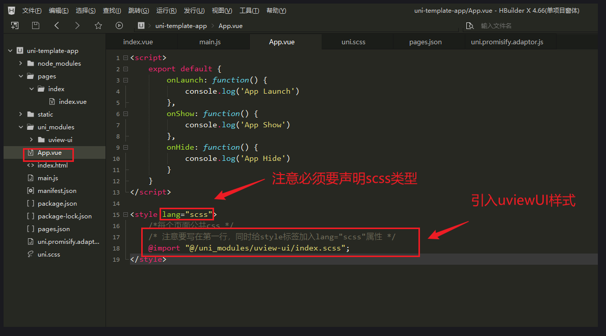Click line number 18 in the gutter
This screenshot has width=606, height=336.
click(x=116, y=248)
